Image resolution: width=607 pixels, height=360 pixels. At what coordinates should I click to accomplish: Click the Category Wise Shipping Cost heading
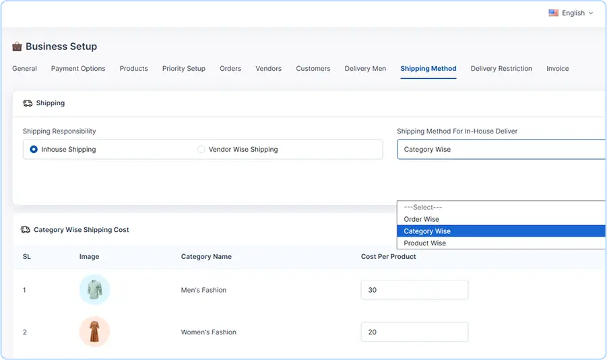[x=82, y=230]
